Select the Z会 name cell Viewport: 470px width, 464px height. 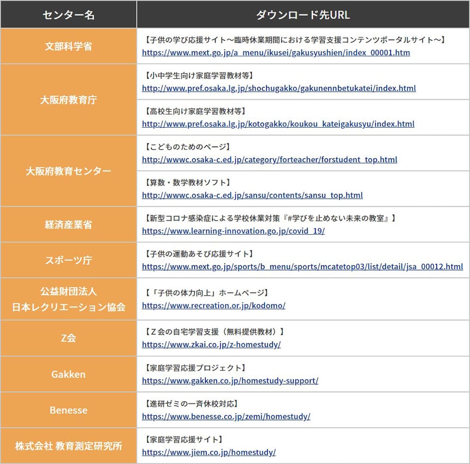[x=69, y=338]
